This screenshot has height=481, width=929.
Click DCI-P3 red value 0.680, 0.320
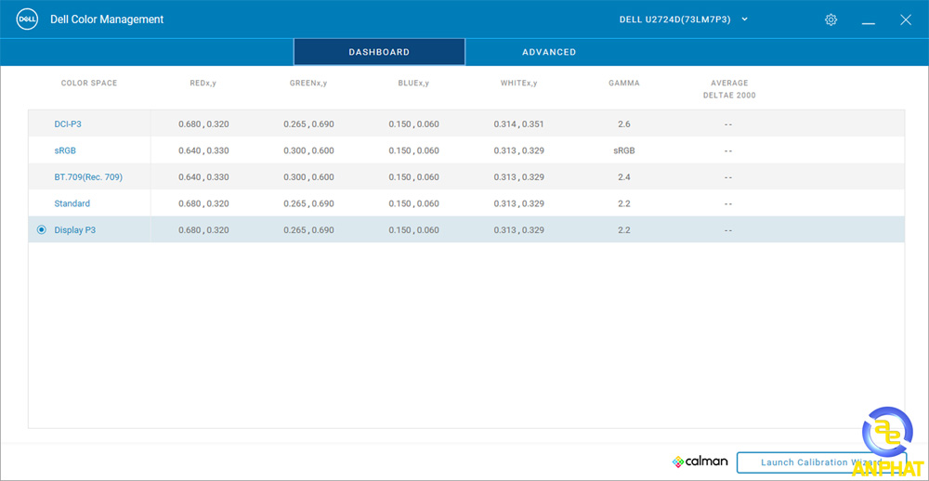pos(203,124)
